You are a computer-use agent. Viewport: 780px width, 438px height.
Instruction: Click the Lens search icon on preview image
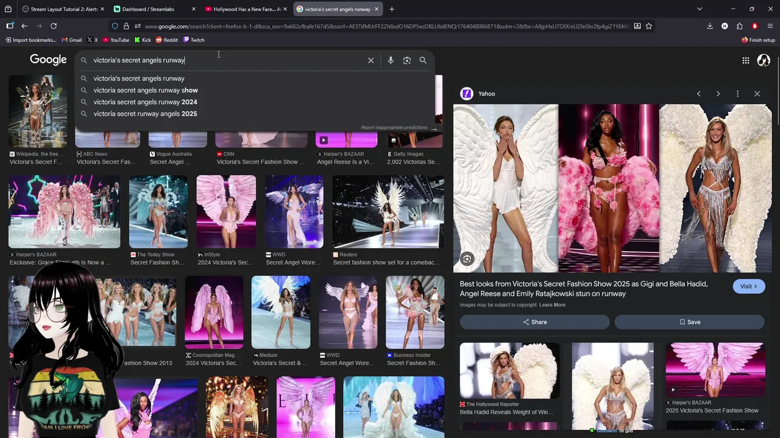coord(467,259)
